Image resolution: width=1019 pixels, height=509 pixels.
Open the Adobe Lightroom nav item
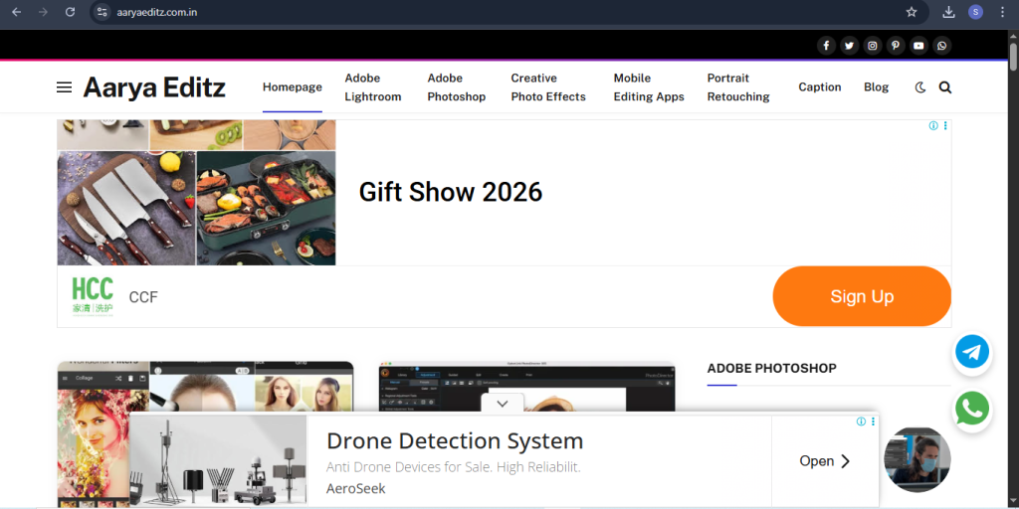pyautogui.click(x=373, y=87)
